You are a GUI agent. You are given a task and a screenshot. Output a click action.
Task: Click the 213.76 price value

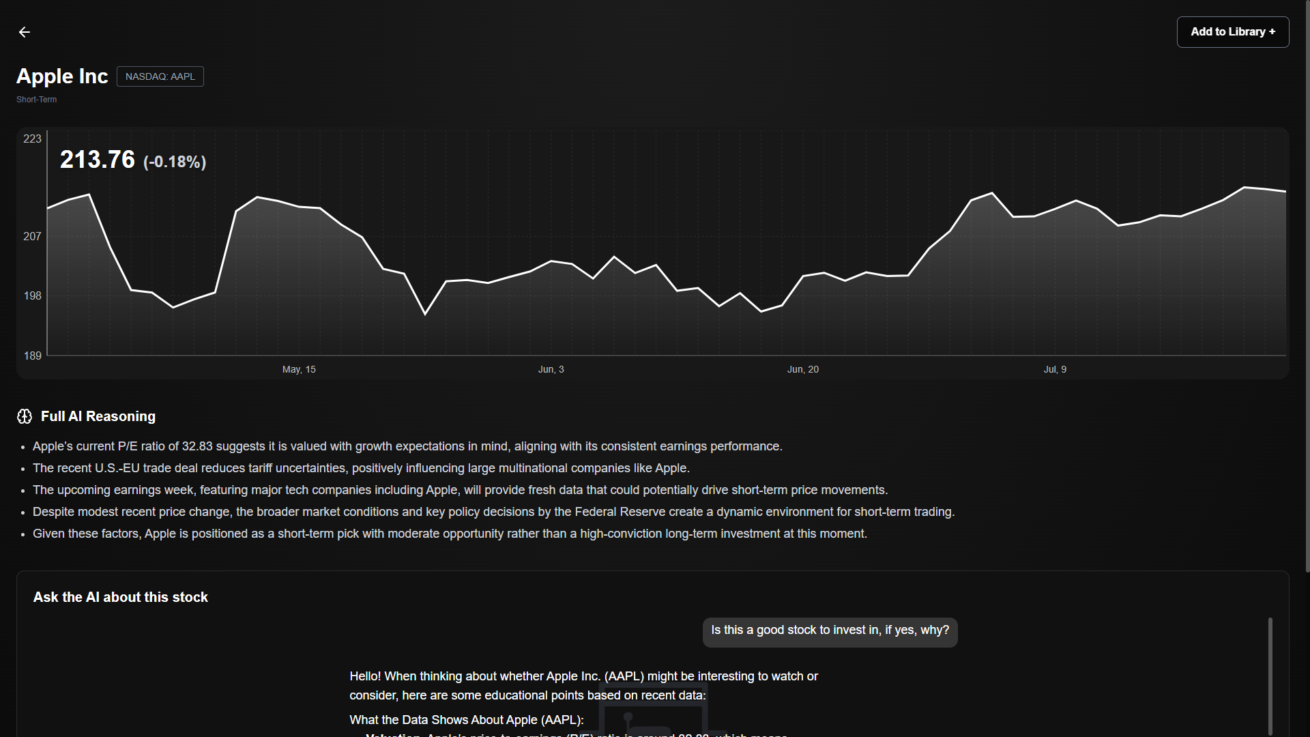[x=98, y=160]
